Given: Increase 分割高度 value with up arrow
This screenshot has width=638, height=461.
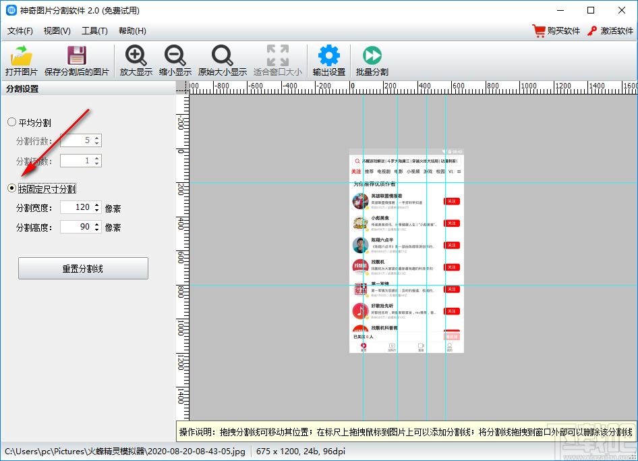Looking at the screenshot, I should [x=97, y=224].
